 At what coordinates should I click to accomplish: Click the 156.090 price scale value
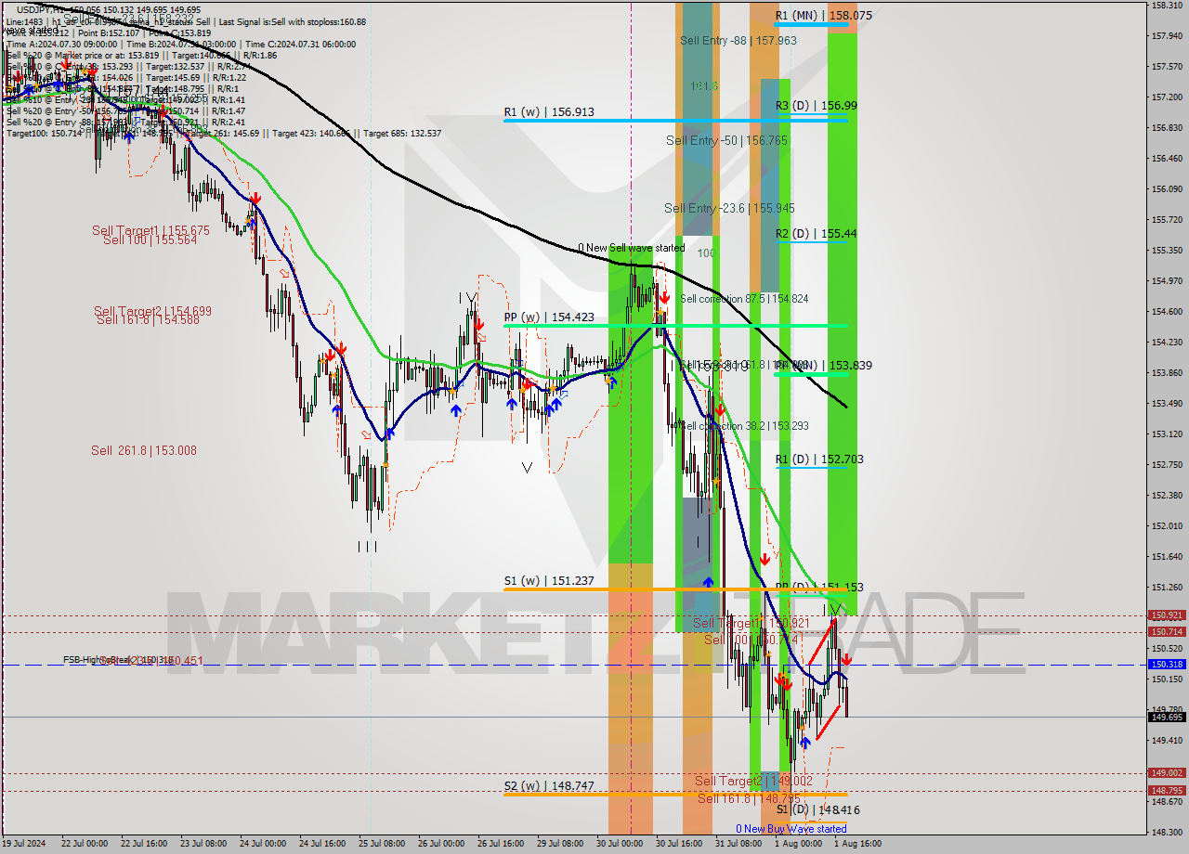click(1167, 189)
